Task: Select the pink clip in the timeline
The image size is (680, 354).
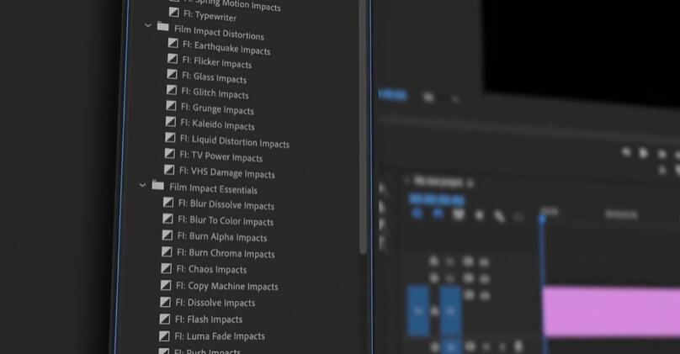Action: 610,311
